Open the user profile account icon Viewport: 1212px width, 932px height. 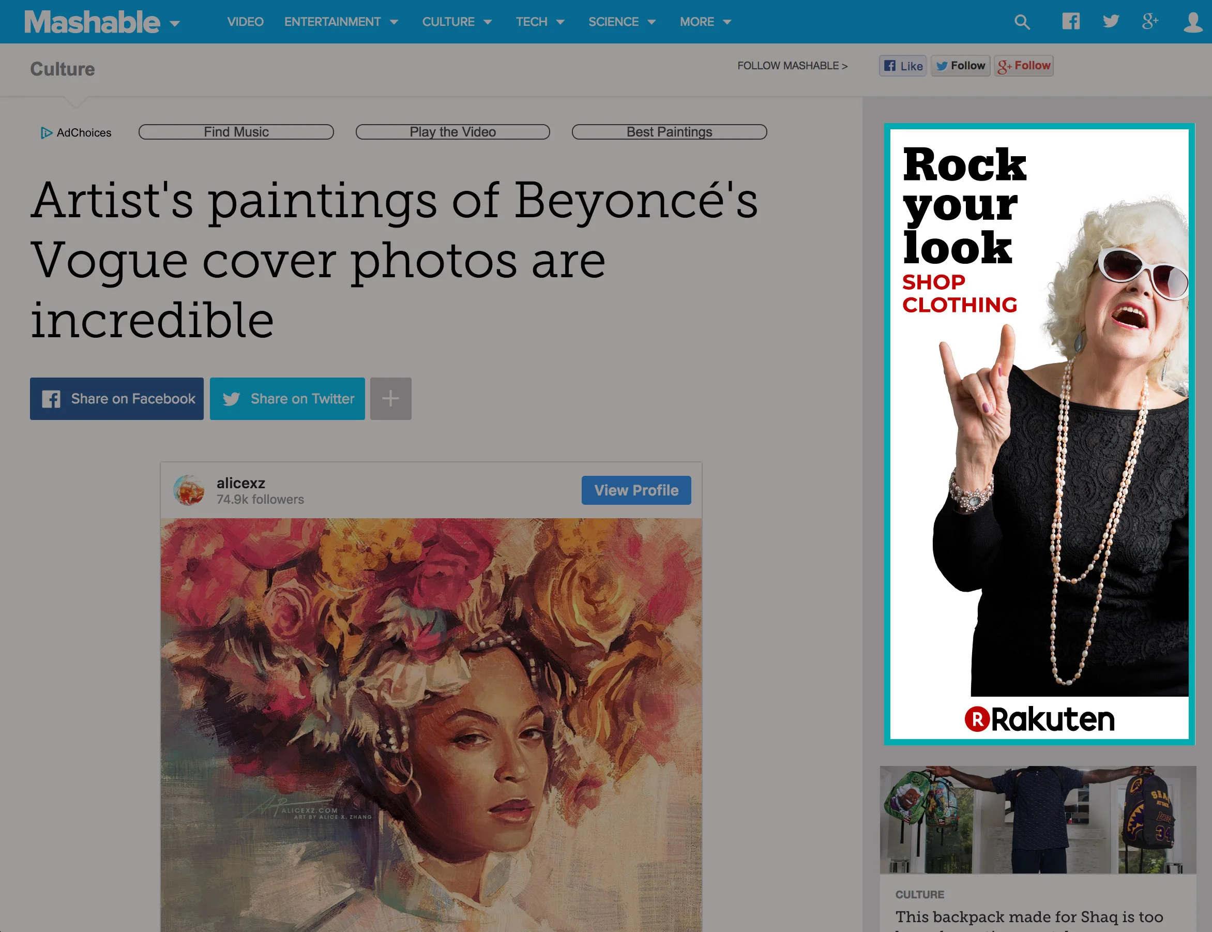tap(1192, 22)
